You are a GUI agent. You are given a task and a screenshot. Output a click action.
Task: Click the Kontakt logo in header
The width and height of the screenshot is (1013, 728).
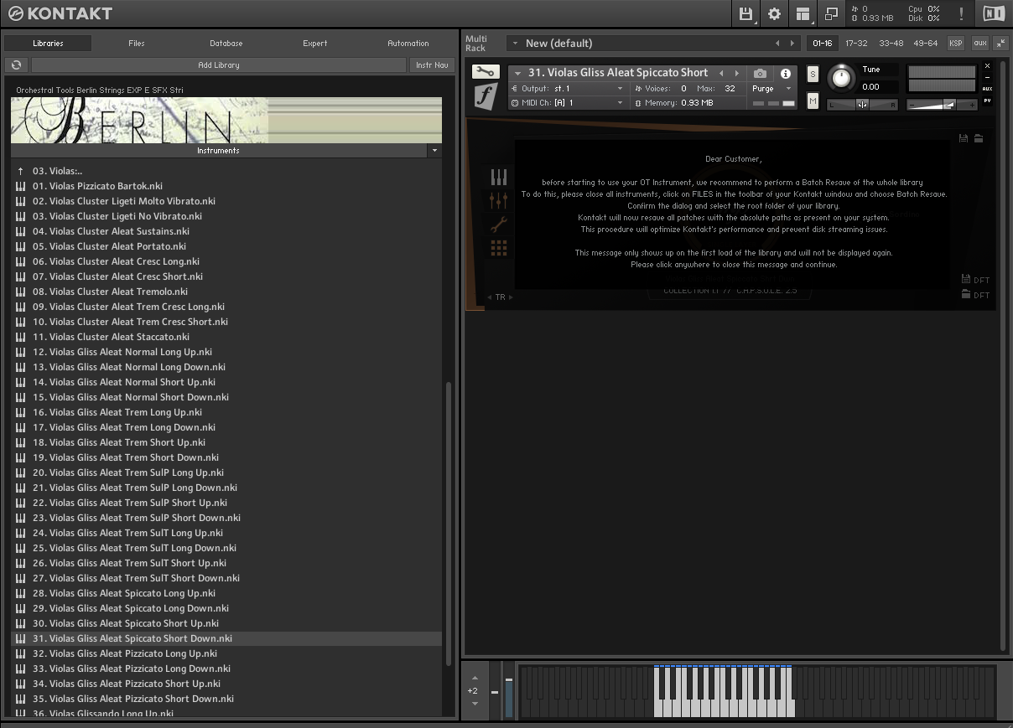point(59,13)
